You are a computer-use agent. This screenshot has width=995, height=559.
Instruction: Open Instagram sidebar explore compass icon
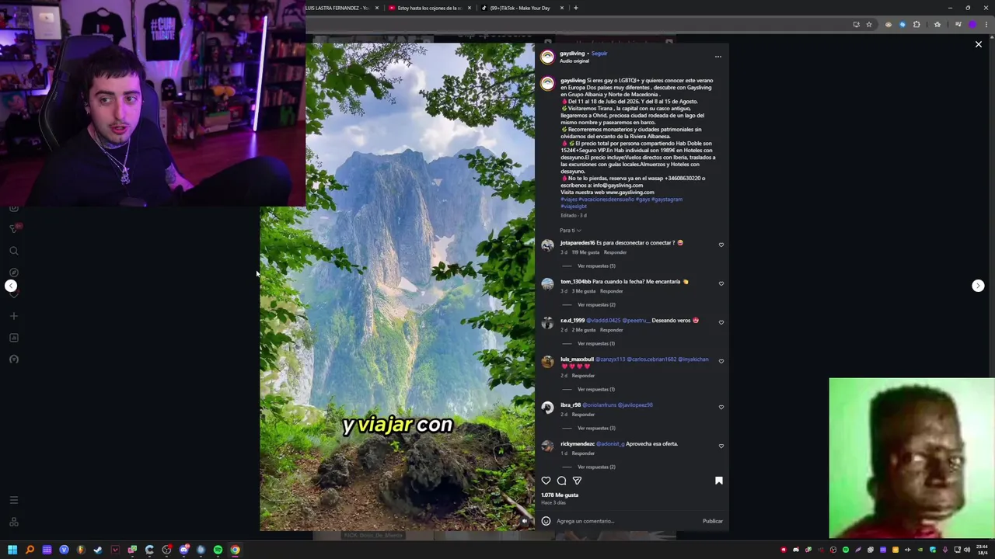coord(13,273)
